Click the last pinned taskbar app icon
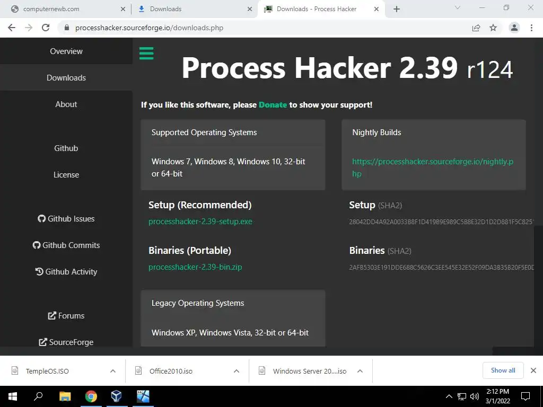The image size is (543, 407). tap(143, 396)
